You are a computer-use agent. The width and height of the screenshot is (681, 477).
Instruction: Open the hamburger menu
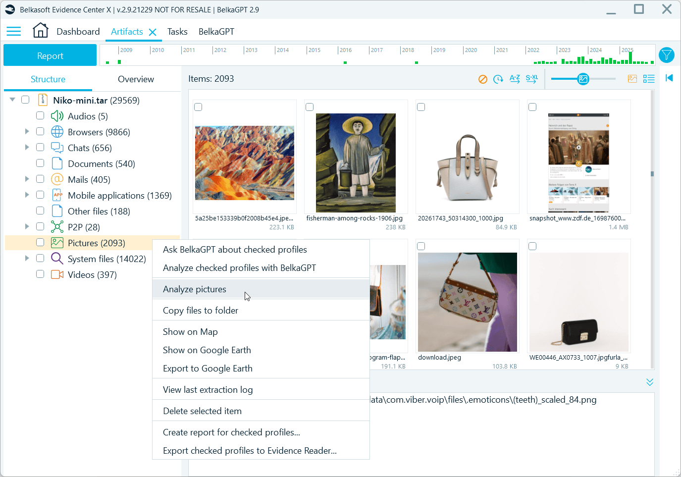click(x=13, y=31)
